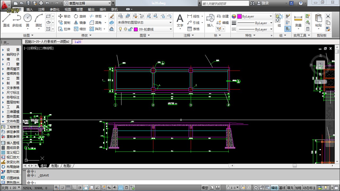This screenshot has width=340, height=191.
Task: Click the Fillet (圆角) tool
Action: click(x=96, y=23)
